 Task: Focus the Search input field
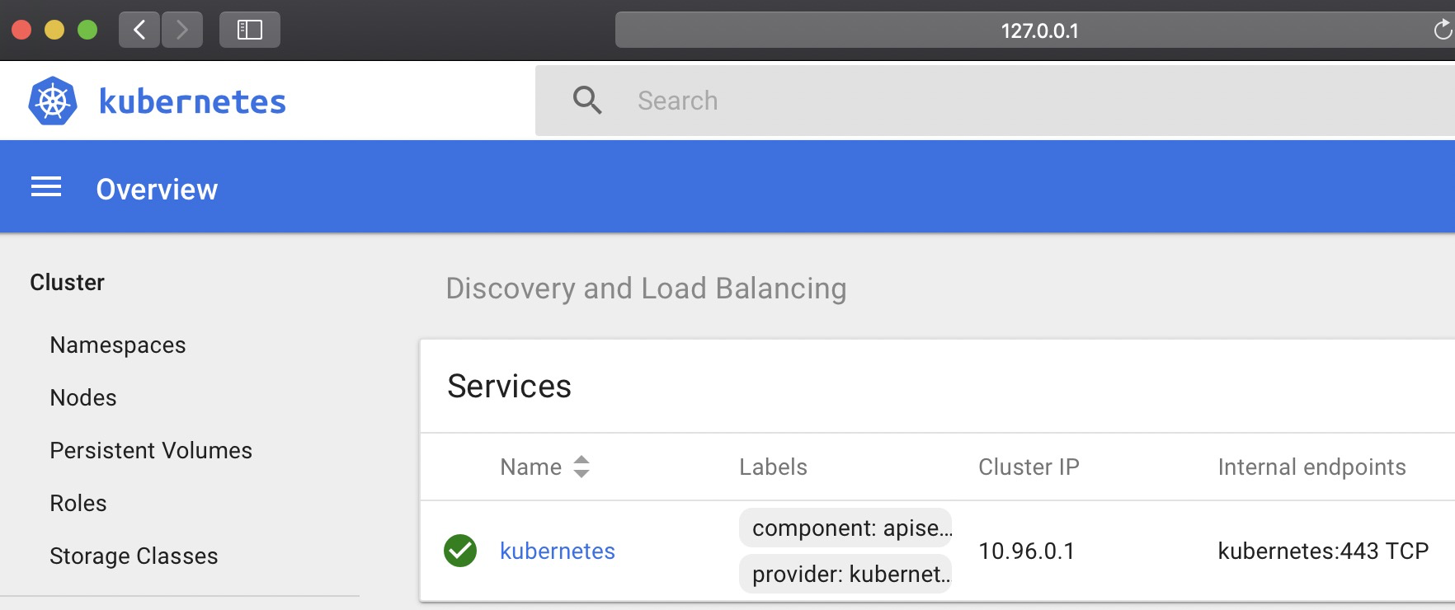point(990,101)
